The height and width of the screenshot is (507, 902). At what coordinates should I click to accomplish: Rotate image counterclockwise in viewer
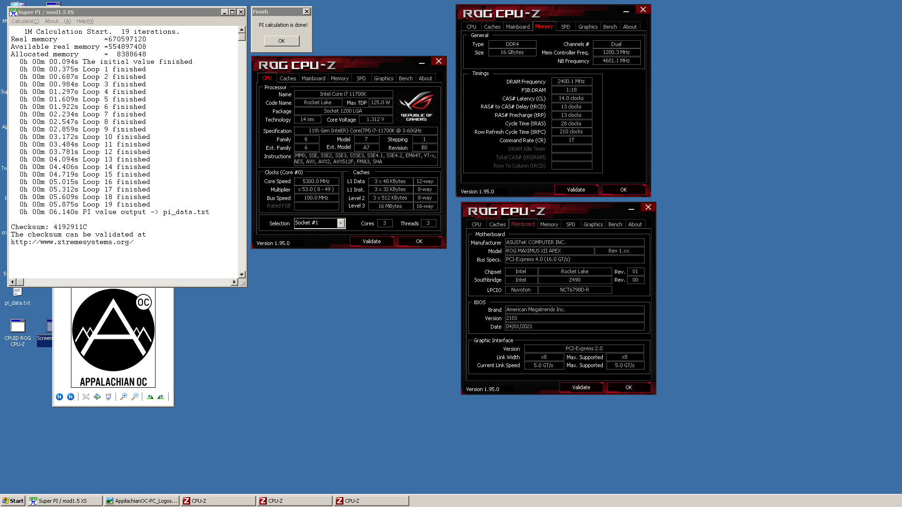161,397
